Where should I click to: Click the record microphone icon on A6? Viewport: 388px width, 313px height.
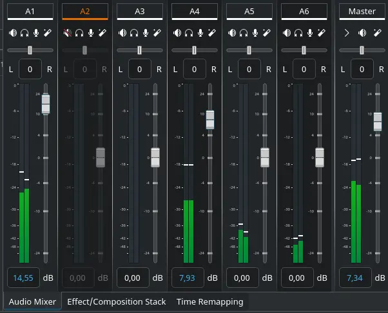coord(311,33)
